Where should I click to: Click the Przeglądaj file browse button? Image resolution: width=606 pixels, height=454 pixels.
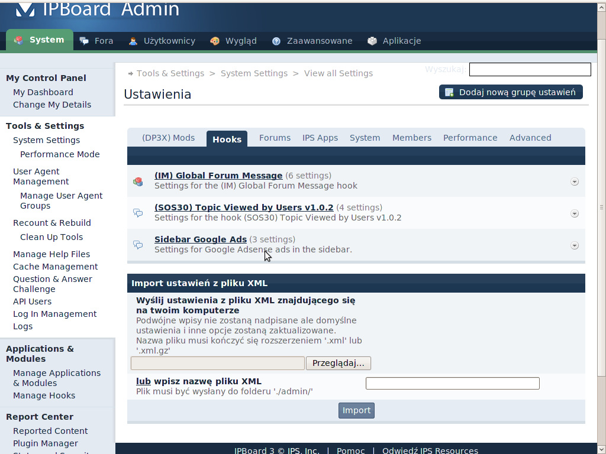pos(338,363)
